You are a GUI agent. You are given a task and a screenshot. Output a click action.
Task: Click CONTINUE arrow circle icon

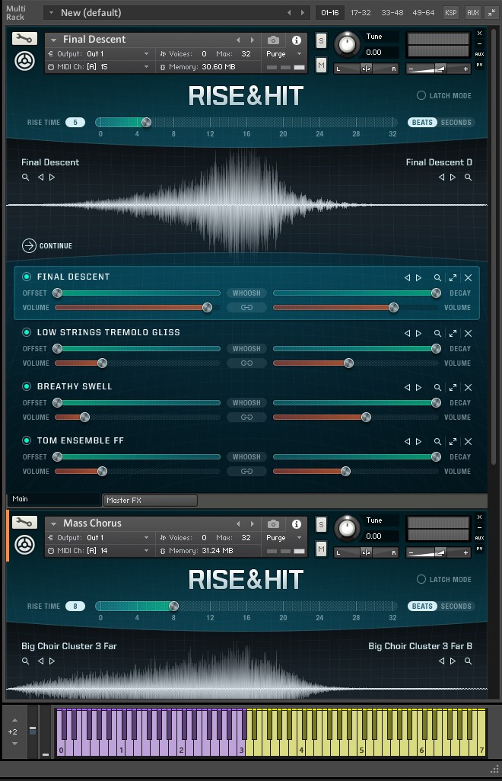[x=30, y=245]
